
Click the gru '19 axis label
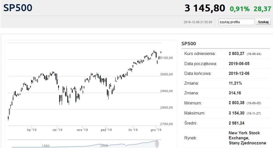156,130
